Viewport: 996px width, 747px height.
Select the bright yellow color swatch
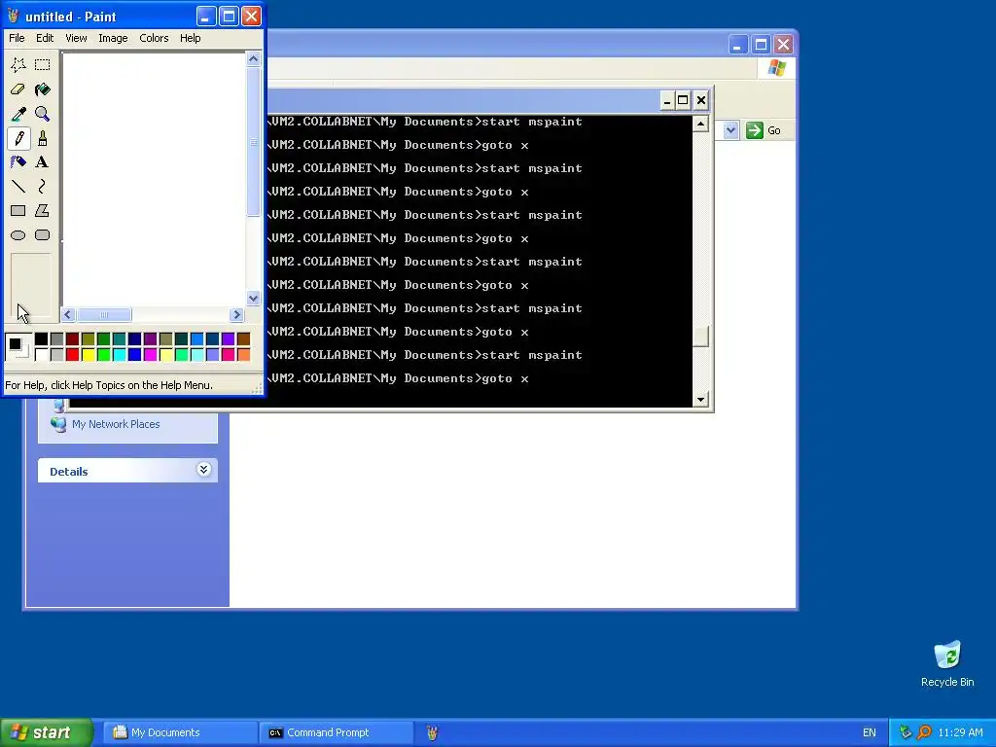tap(88, 354)
